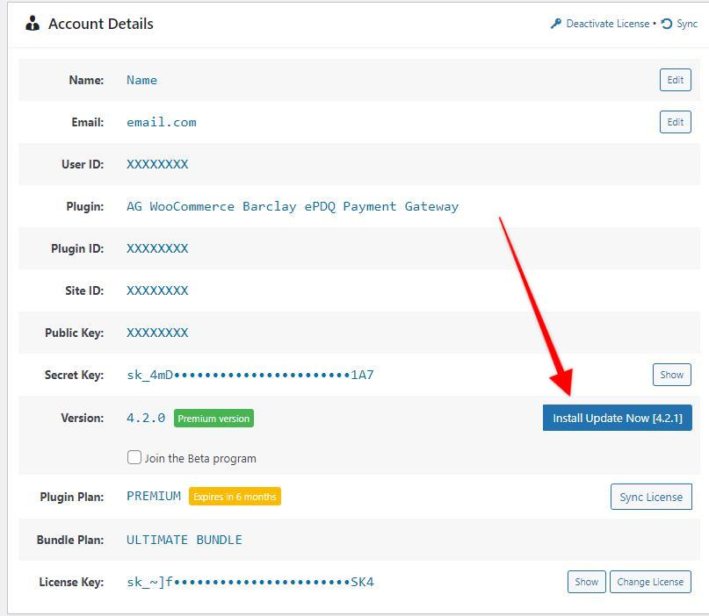Click the Sync link in header
This screenshot has height=616, width=709.
(x=687, y=24)
